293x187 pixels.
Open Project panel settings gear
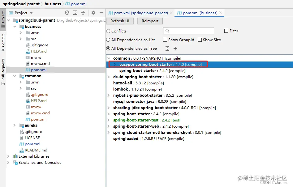[93, 13]
